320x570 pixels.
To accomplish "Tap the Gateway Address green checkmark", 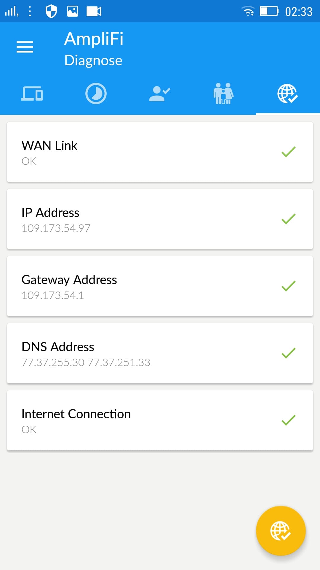I will [288, 286].
